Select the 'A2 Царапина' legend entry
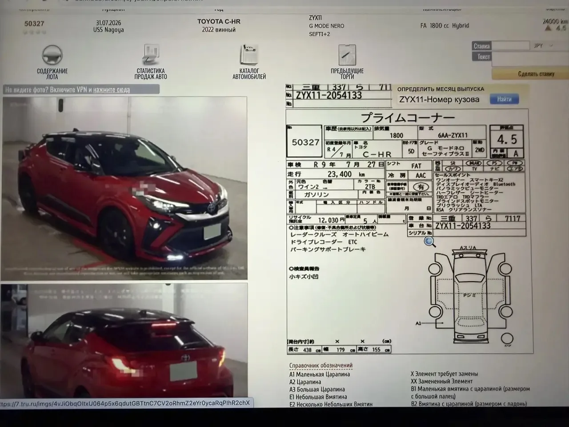The width and height of the screenshot is (569, 427). click(x=305, y=382)
